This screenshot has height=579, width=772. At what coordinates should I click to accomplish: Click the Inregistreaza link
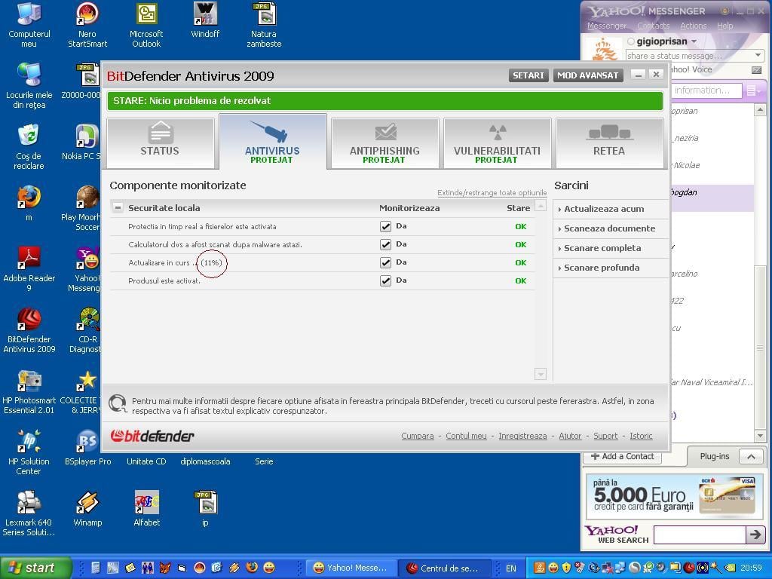[x=522, y=436]
